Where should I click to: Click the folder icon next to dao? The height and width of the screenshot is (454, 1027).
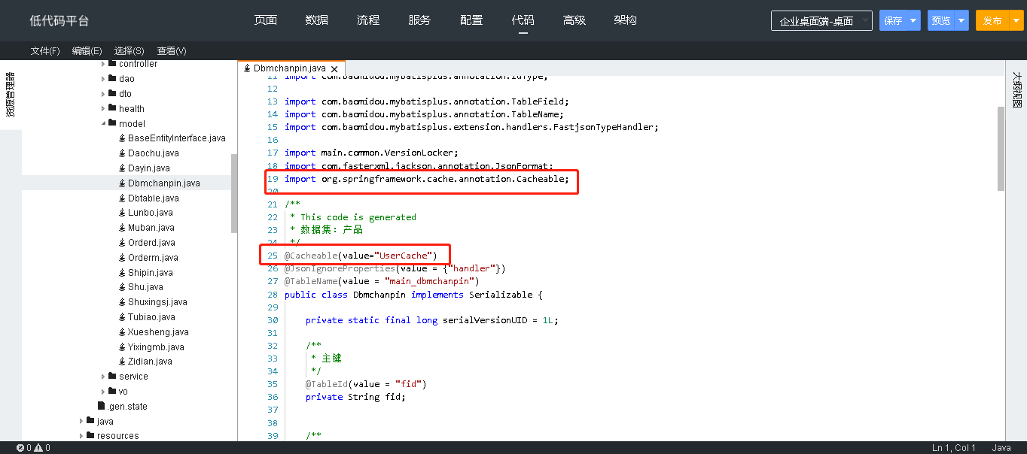pyautogui.click(x=111, y=79)
